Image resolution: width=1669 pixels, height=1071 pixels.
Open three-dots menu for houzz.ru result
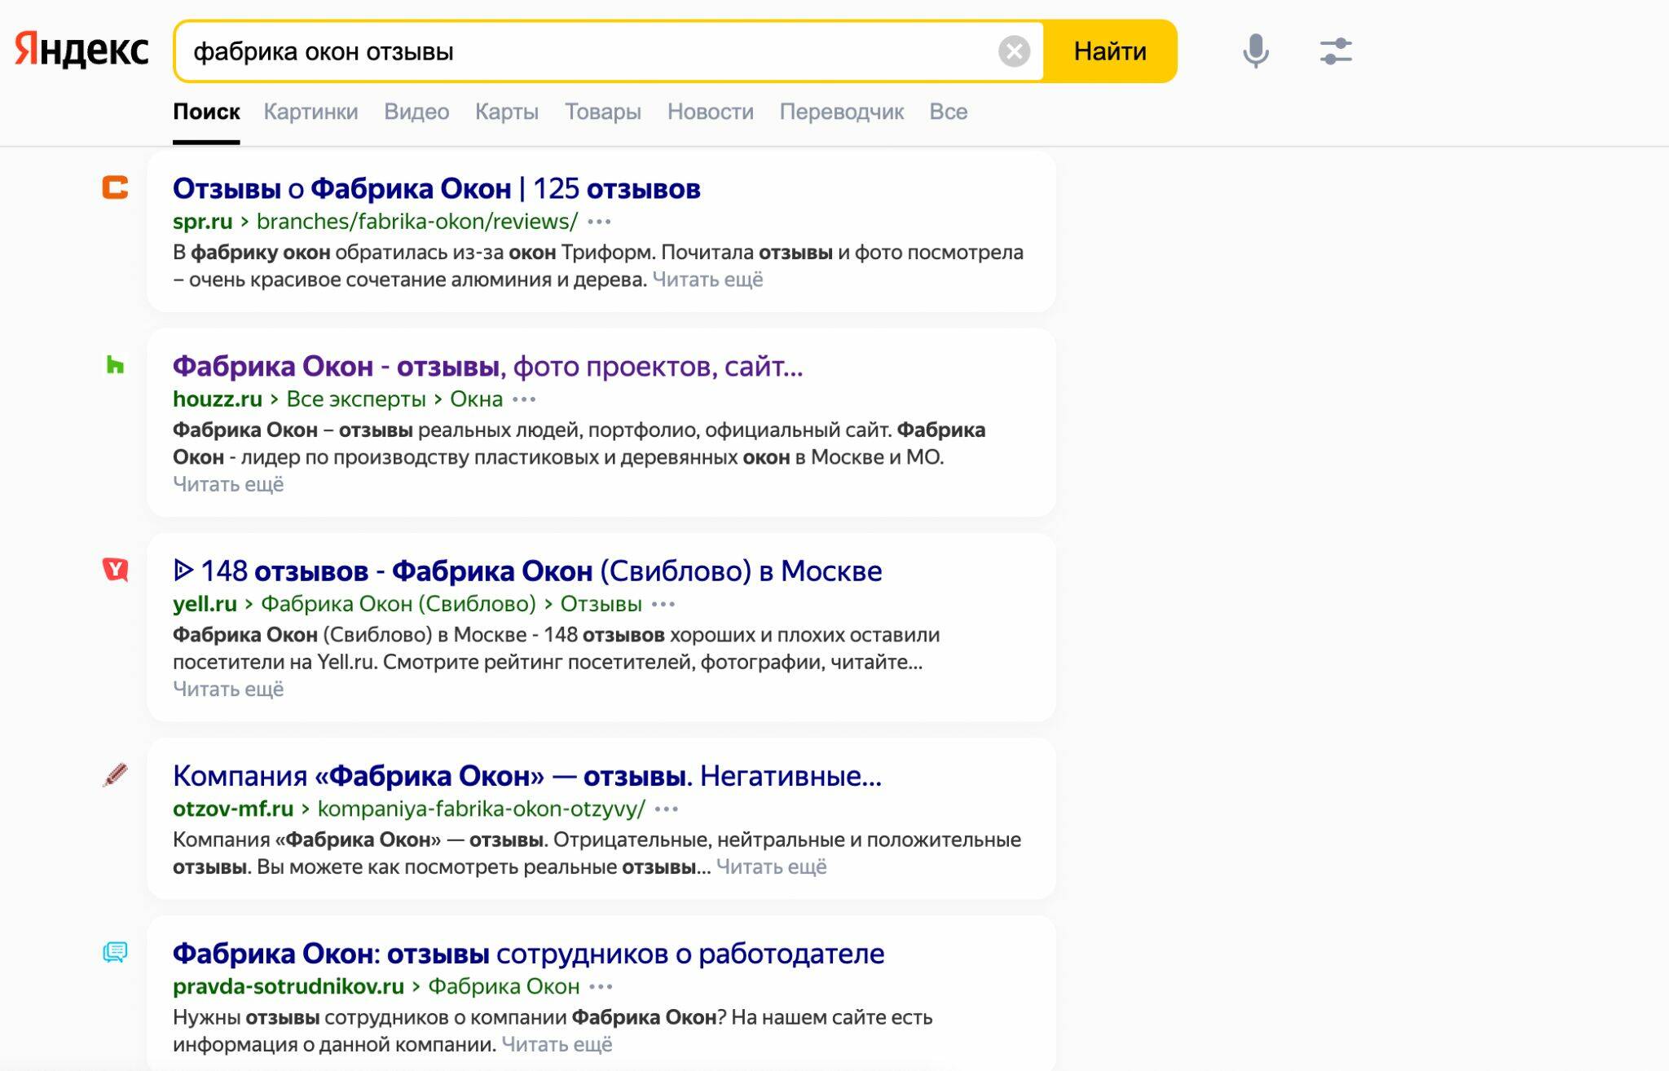coord(524,399)
